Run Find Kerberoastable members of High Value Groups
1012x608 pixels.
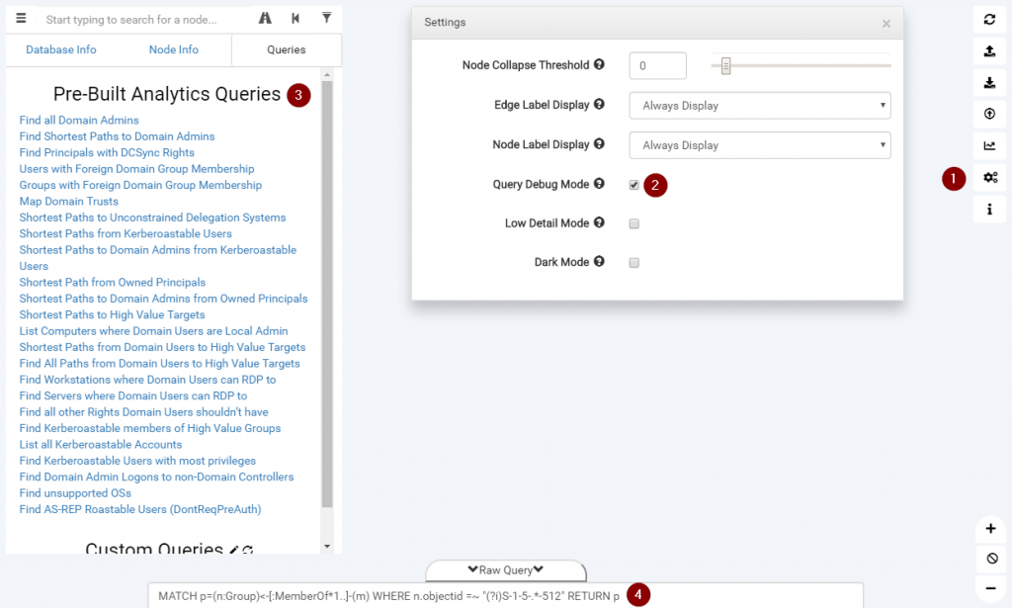tap(150, 428)
